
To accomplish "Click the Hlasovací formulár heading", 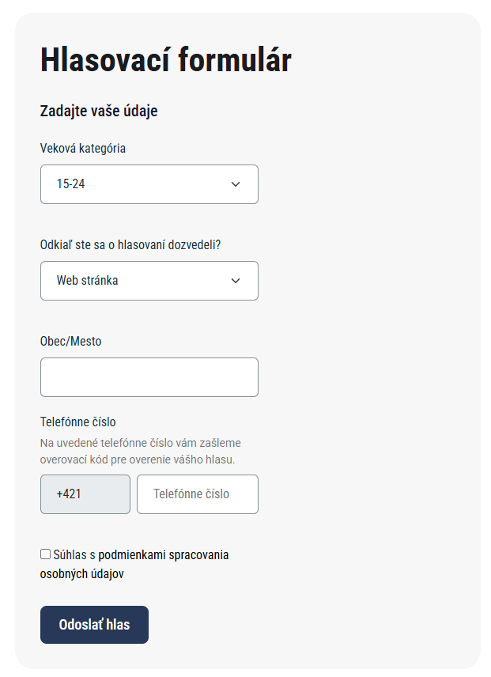I will coord(166,59).
